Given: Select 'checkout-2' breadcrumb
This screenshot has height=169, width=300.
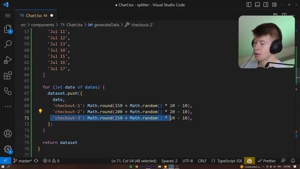Looking at the screenshot, I should (139, 25).
